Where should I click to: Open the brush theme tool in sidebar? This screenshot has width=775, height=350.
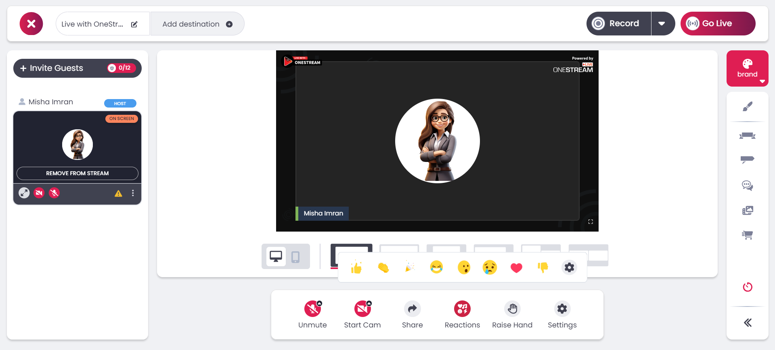click(x=747, y=107)
